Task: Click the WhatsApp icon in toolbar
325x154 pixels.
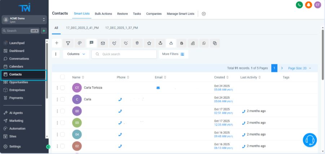Action: point(204,43)
